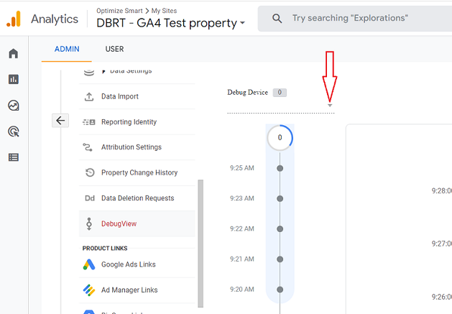Open Attribution Settings
The width and height of the screenshot is (452, 314).
click(132, 147)
